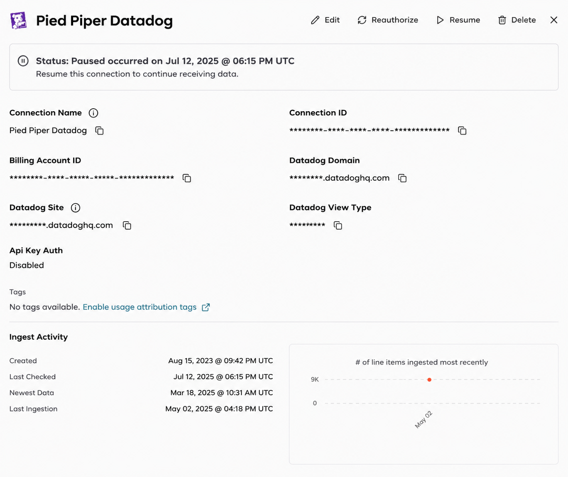
Task: Click the masked Connection ID value
Action: click(x=370, y=130)
